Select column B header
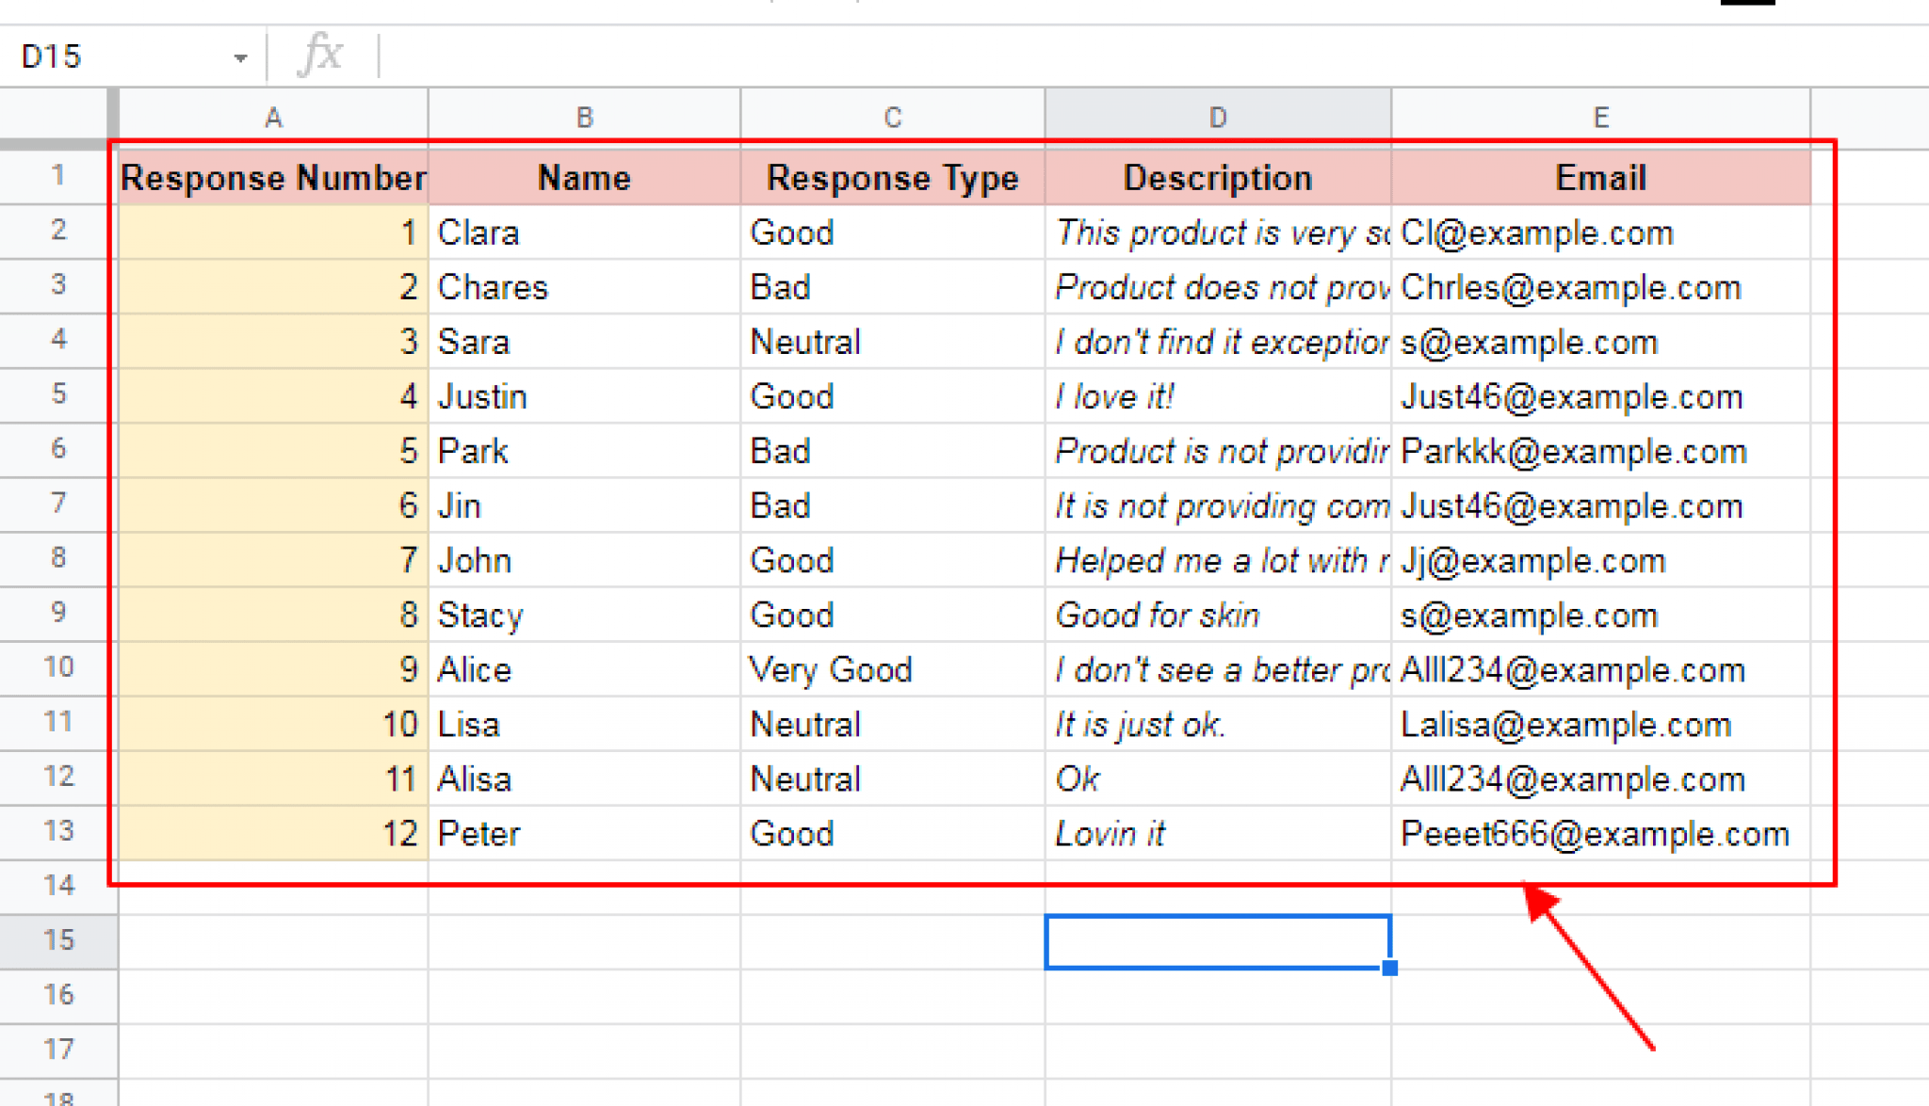This screenshot has height=1106, width=1929. [583, 115]
